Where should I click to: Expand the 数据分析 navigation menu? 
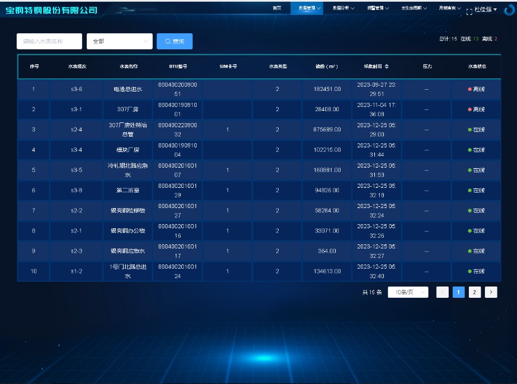[x=343, y=8]
